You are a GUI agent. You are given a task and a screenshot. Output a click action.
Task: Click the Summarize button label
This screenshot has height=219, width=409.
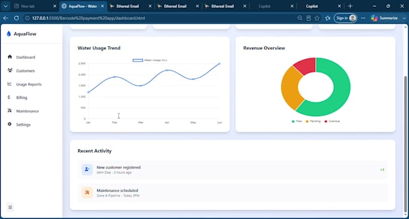point(389,18)
